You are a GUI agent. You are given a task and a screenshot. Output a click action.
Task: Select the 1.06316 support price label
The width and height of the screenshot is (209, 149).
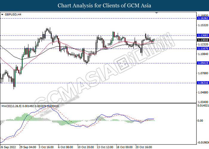pos(203,83)
